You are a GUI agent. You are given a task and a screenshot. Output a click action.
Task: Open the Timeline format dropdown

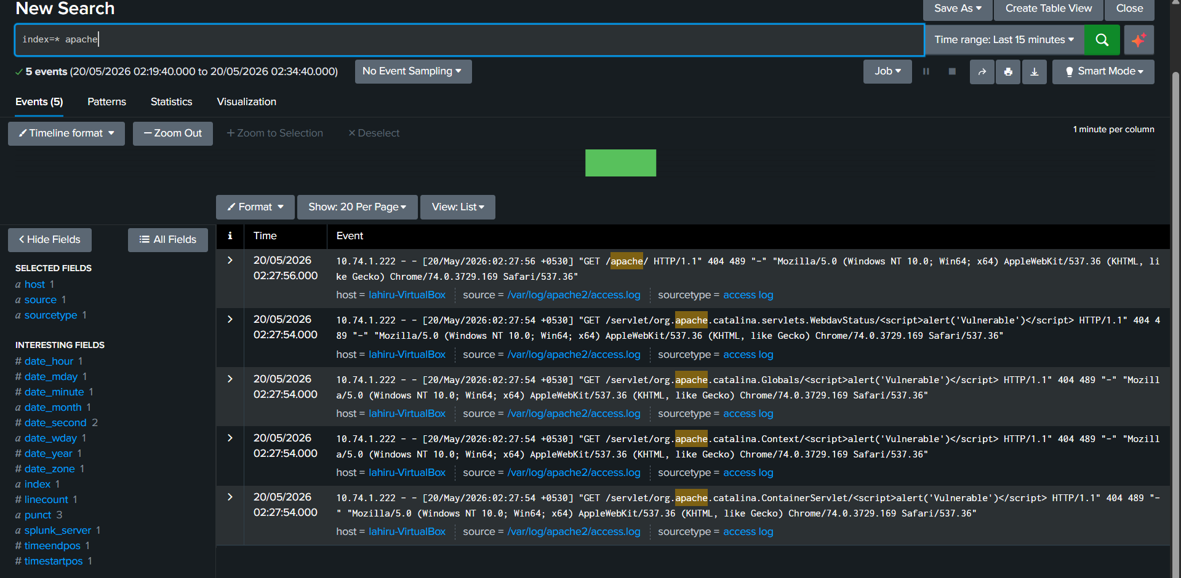(66, 133)
